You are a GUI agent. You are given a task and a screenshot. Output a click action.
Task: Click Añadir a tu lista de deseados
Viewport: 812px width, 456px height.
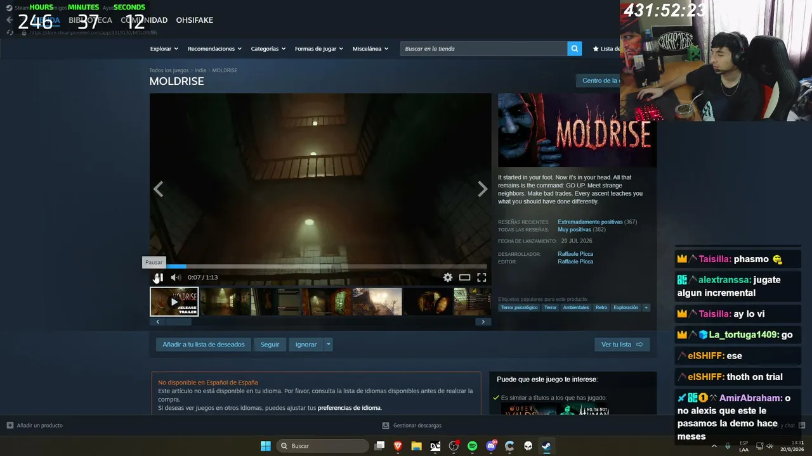(204, 345)
